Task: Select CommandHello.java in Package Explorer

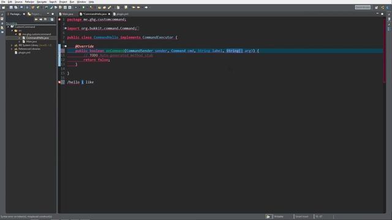Action: click(x=37, y=38)
